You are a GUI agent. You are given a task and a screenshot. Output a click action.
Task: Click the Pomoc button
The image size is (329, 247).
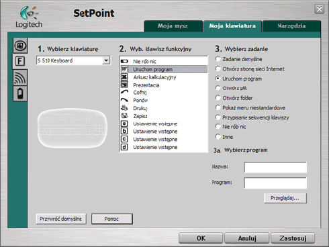pos(112,219)
